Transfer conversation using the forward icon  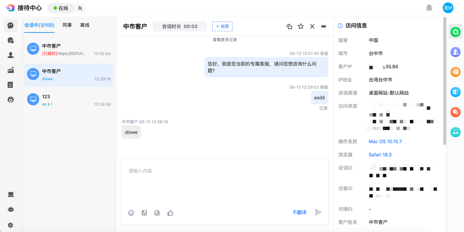(289, 26)
